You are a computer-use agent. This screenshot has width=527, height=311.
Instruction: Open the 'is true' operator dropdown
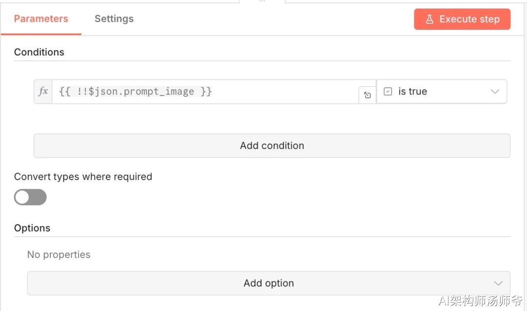tap(442, 91)
